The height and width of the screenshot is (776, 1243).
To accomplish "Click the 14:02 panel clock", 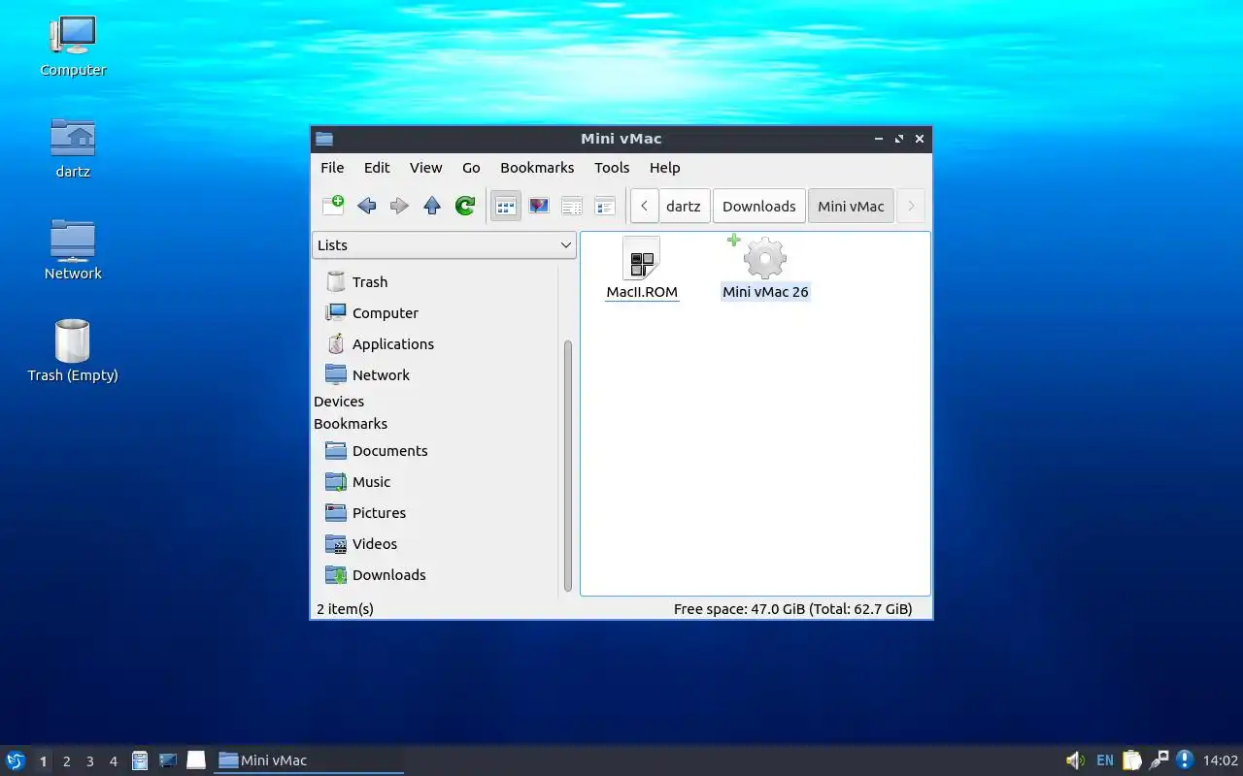I will pyautogui.click(x=1221, y=760).
